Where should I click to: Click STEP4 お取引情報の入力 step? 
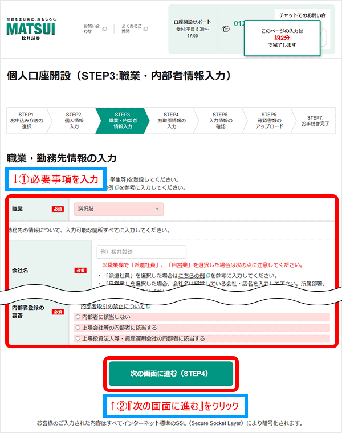172,121
